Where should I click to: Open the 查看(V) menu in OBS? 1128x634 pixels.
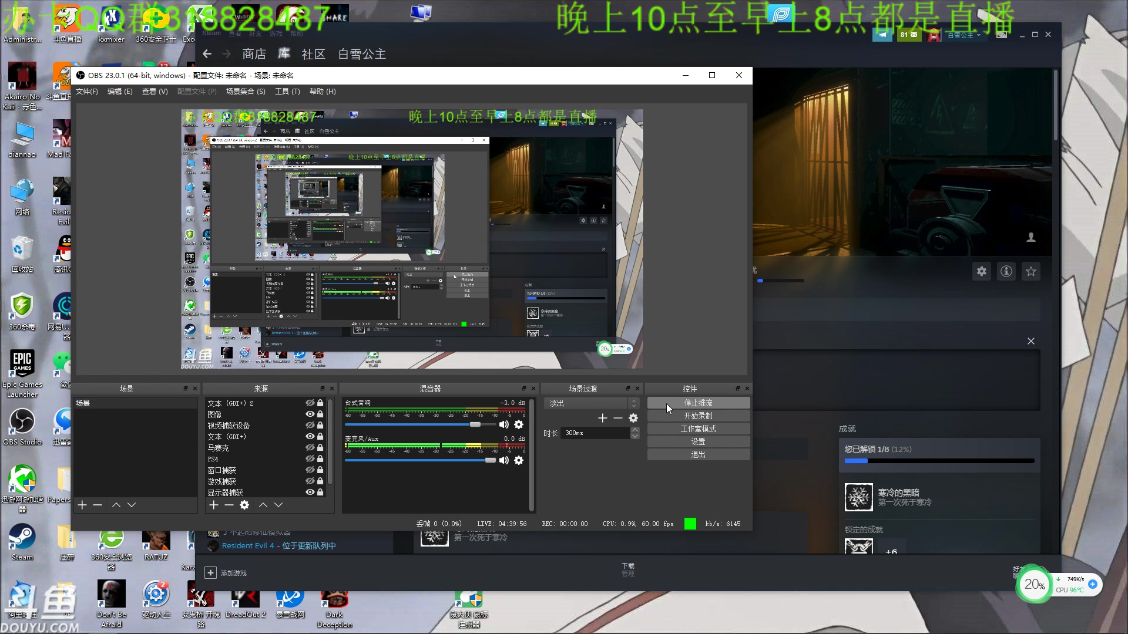click(155, 92)
